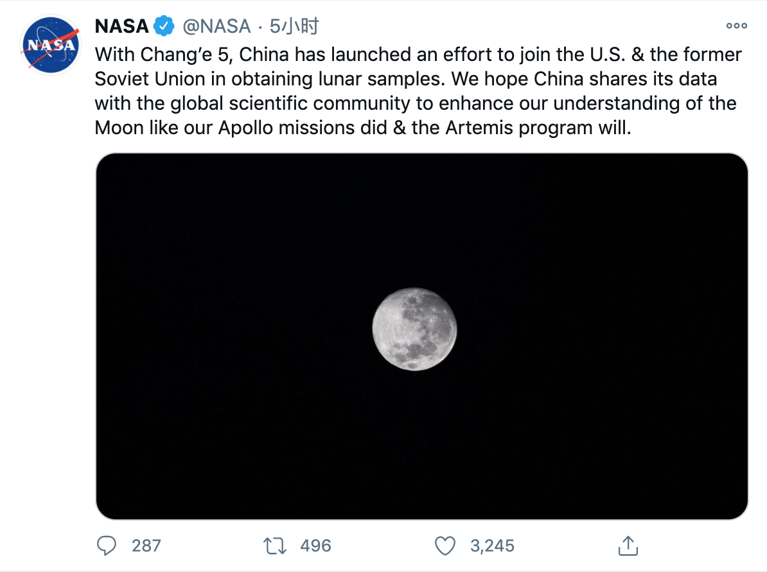Click the line mentioning Artemis program
Image resolution: width=767 pixels, height=572 pixels.
[363, 128]
